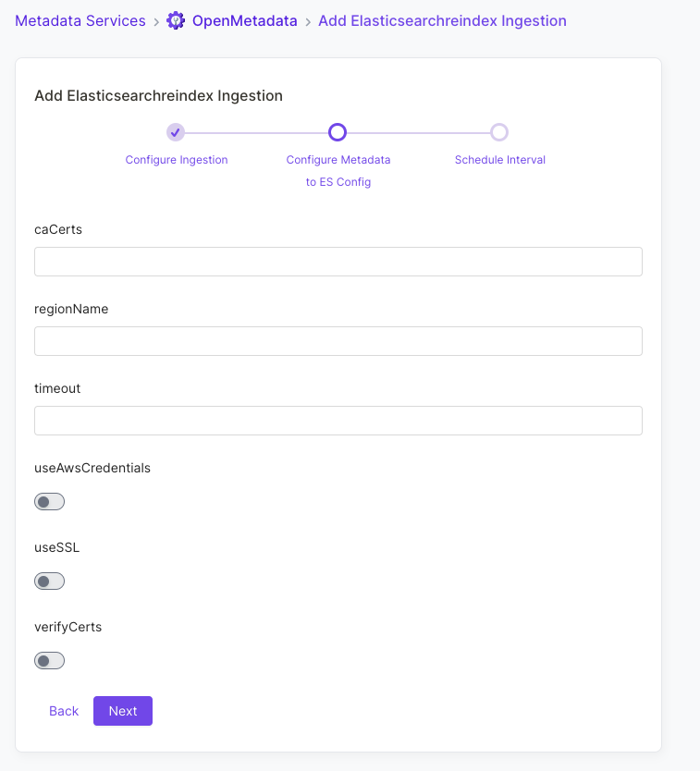Focus the regionName text field

[338, 341]
